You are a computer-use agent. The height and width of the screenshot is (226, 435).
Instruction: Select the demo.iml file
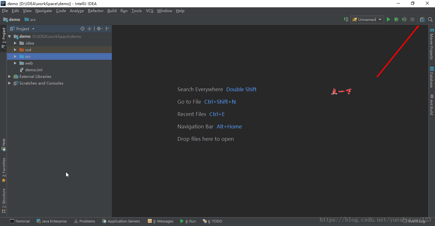click(31, 70)
